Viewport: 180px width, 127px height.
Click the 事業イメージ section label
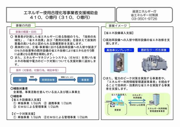[x=118, y=26]
